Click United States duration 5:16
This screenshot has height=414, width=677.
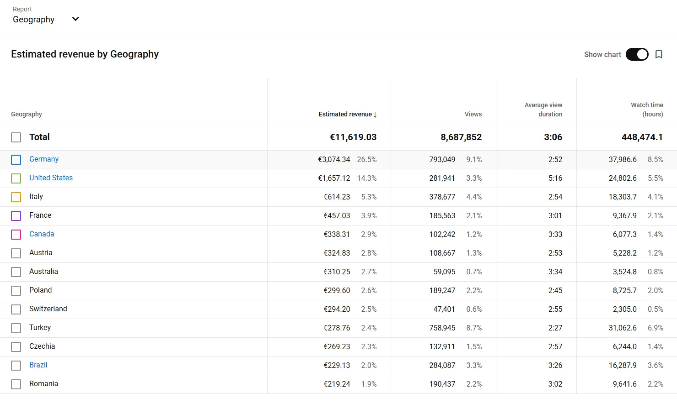click(555, 178)
